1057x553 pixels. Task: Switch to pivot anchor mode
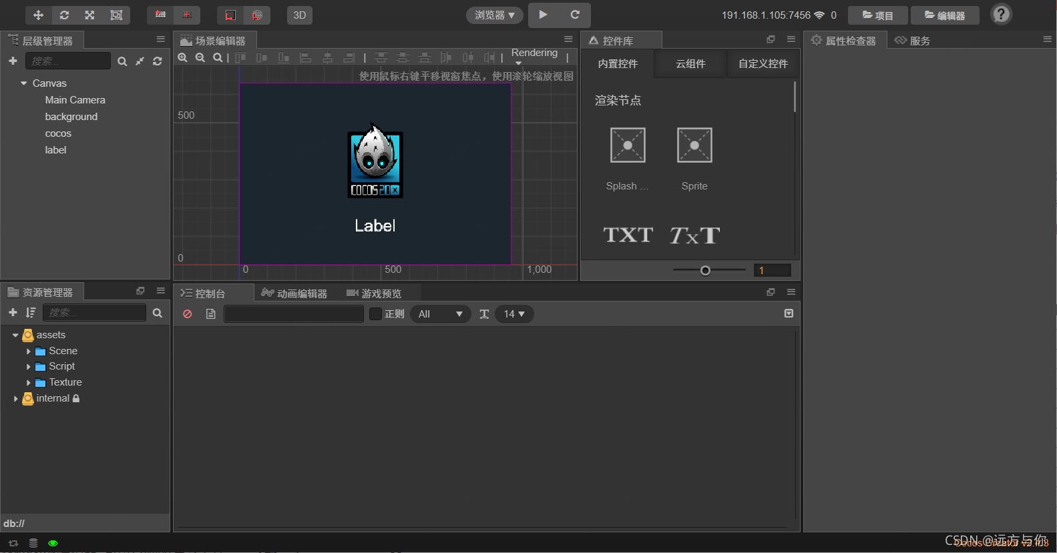click(160, 15)
